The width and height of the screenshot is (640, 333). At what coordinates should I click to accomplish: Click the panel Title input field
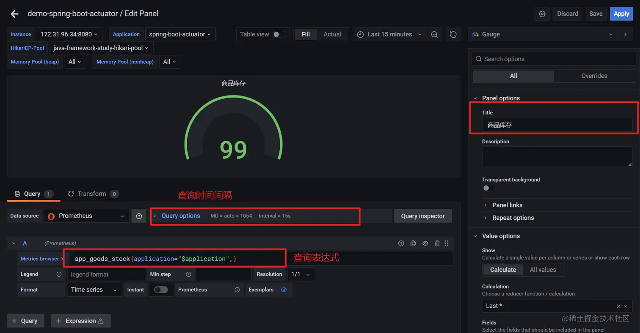557,125
